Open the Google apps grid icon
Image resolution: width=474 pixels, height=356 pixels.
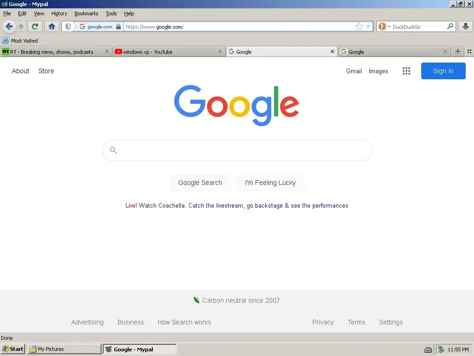[x=406, y=71]
